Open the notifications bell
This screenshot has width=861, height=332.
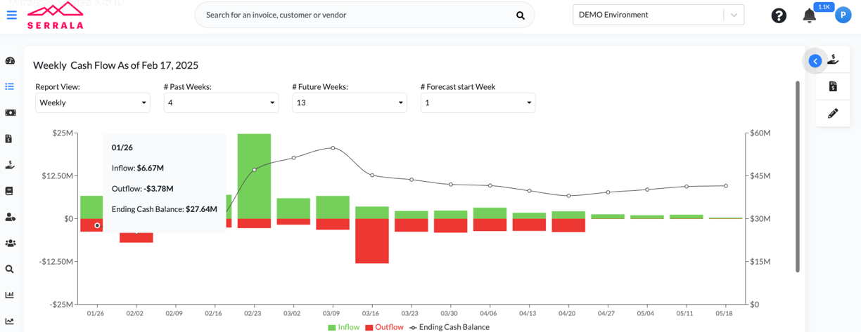(810, 15)
